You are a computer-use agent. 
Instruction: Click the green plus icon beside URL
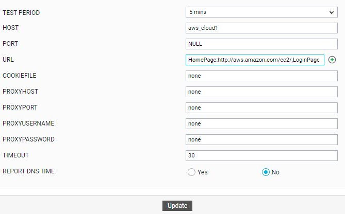332,60
